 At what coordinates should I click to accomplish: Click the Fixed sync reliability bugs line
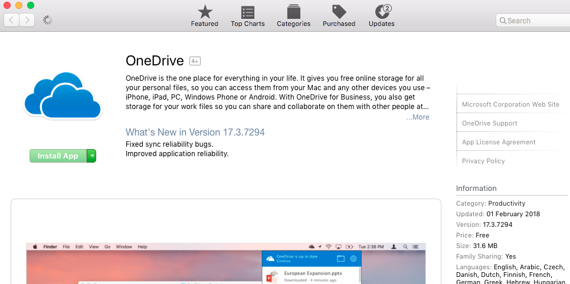pos(169,144)
